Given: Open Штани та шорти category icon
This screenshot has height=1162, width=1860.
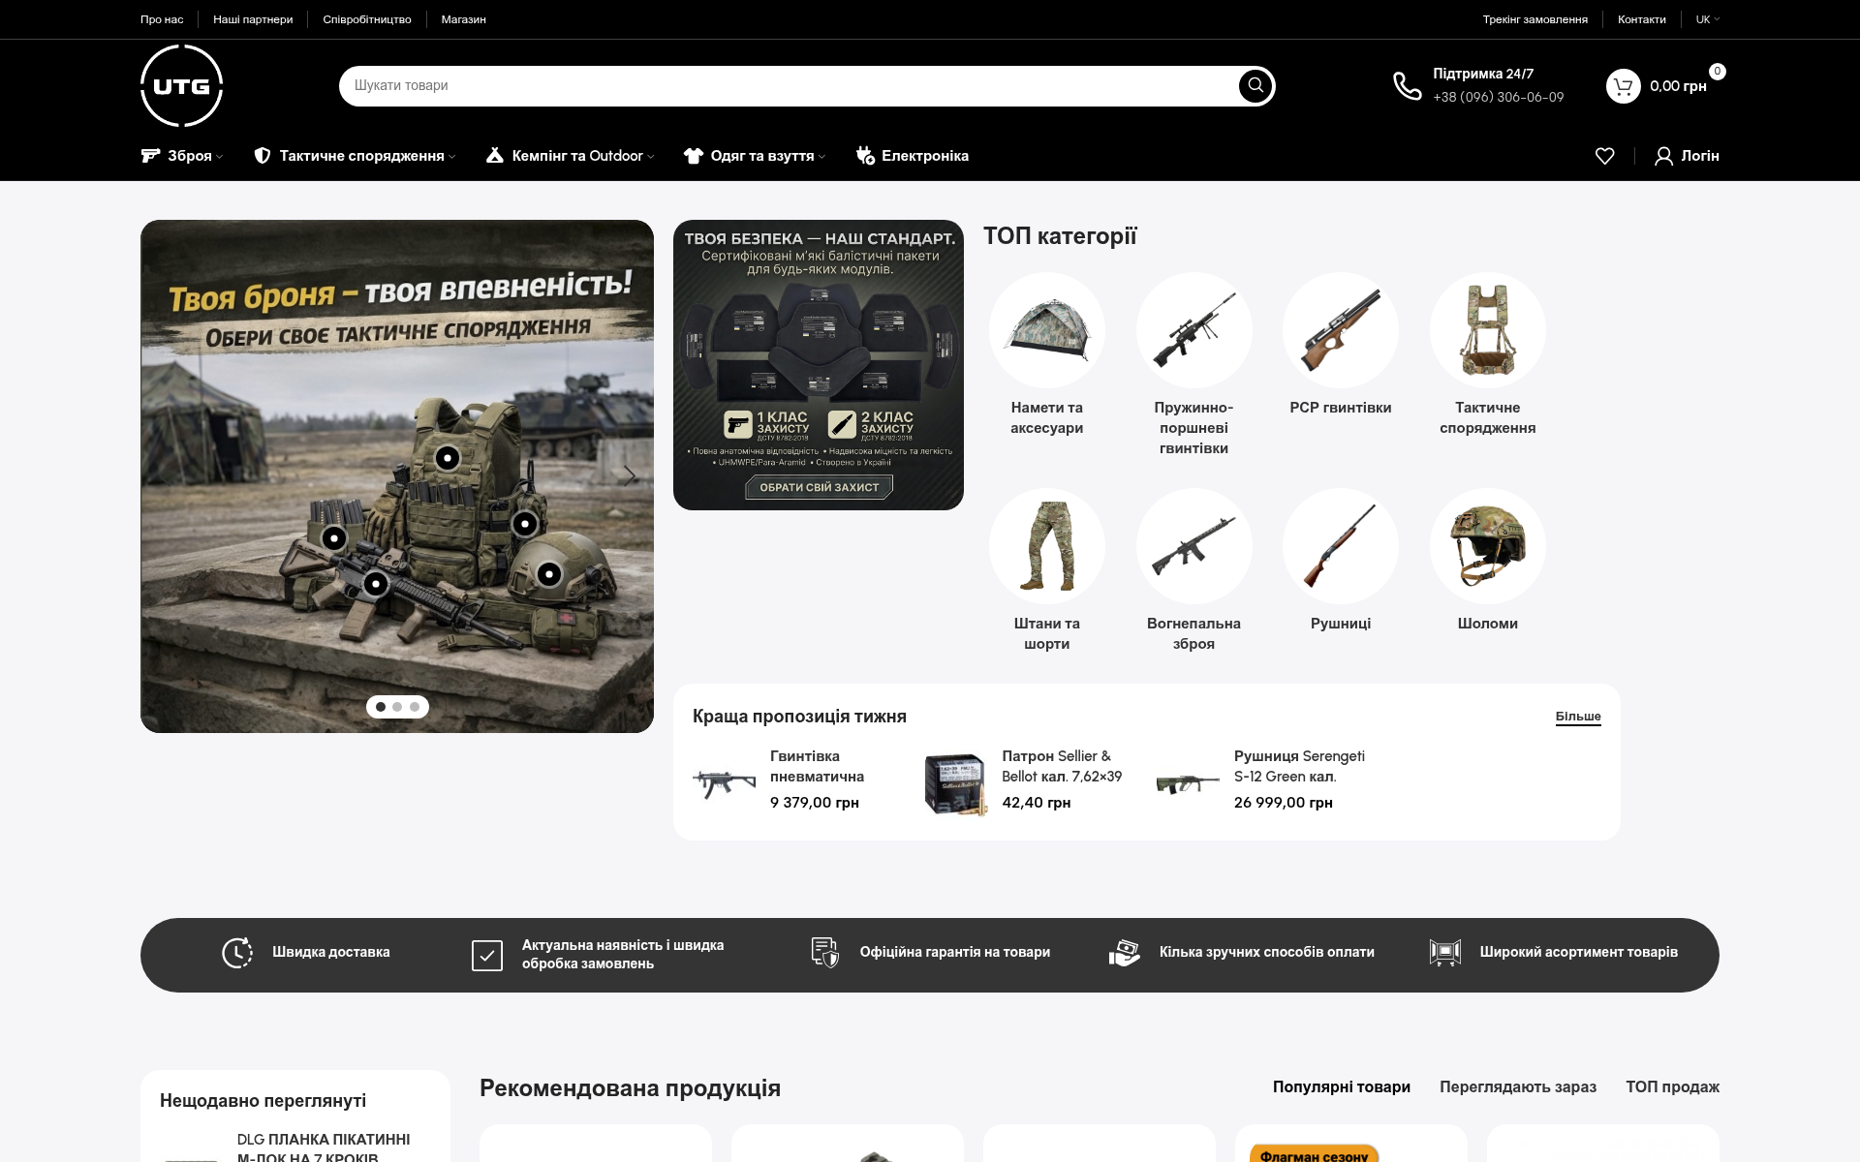Looking at the screenshot, I should 1047,546.
